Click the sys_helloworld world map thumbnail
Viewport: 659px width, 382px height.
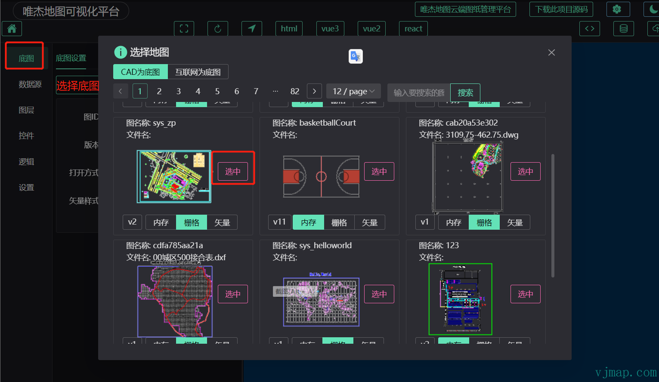click(x=321, y=299)
